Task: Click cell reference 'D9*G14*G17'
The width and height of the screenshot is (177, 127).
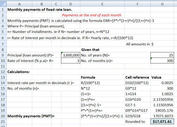Action: click(136, 111)
